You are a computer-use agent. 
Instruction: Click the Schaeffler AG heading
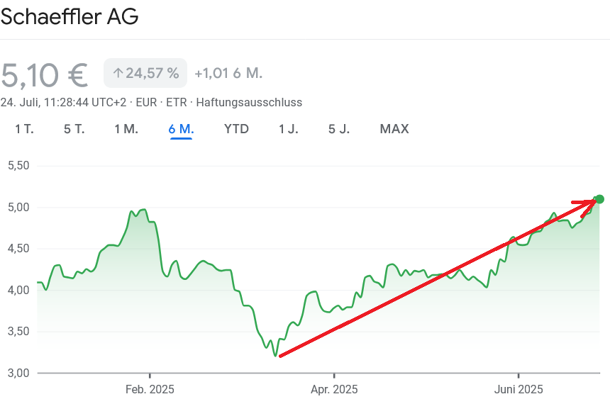(x=70, y=17)
